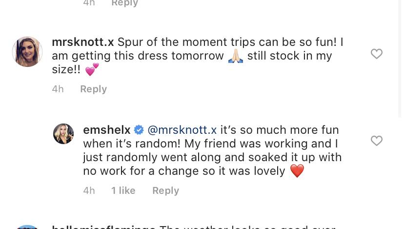Image resolution: width=404 pixels, height=229 pixels.
Task: Click the partially visible avatar at the bottom left
Action: (x=27, y=227)
